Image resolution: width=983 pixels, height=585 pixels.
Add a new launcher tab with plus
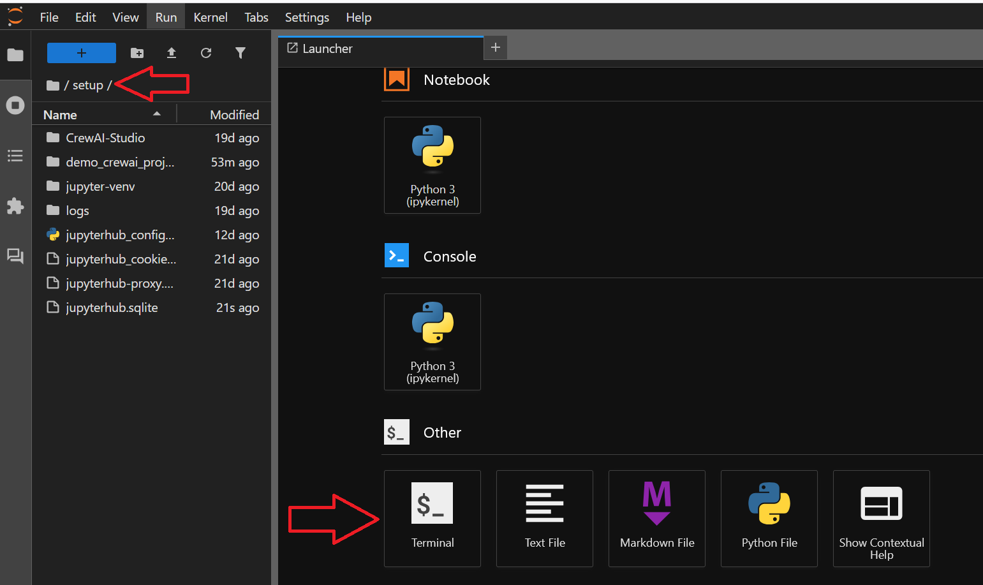[x=496, y=48]
